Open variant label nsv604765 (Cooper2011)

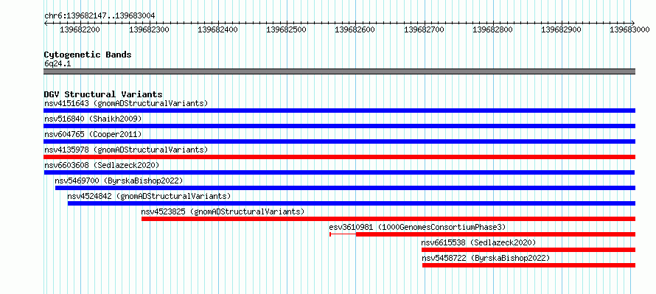[x=93, y=134]
